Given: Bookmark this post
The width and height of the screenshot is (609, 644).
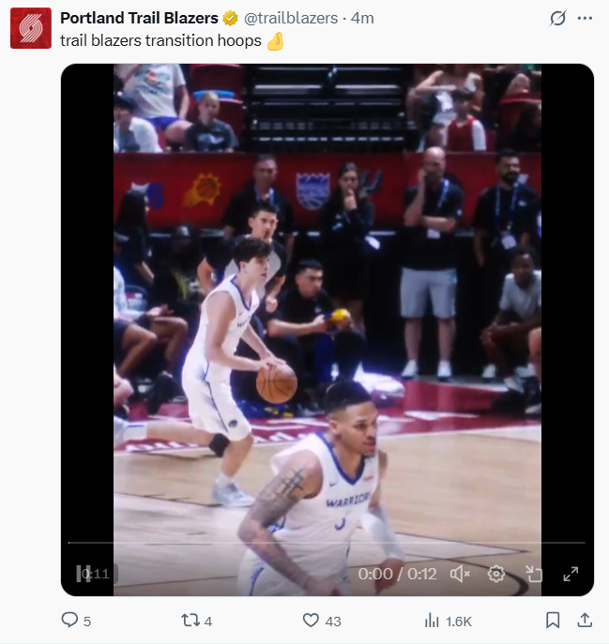Looking at the screenshot, I should 553,621.
